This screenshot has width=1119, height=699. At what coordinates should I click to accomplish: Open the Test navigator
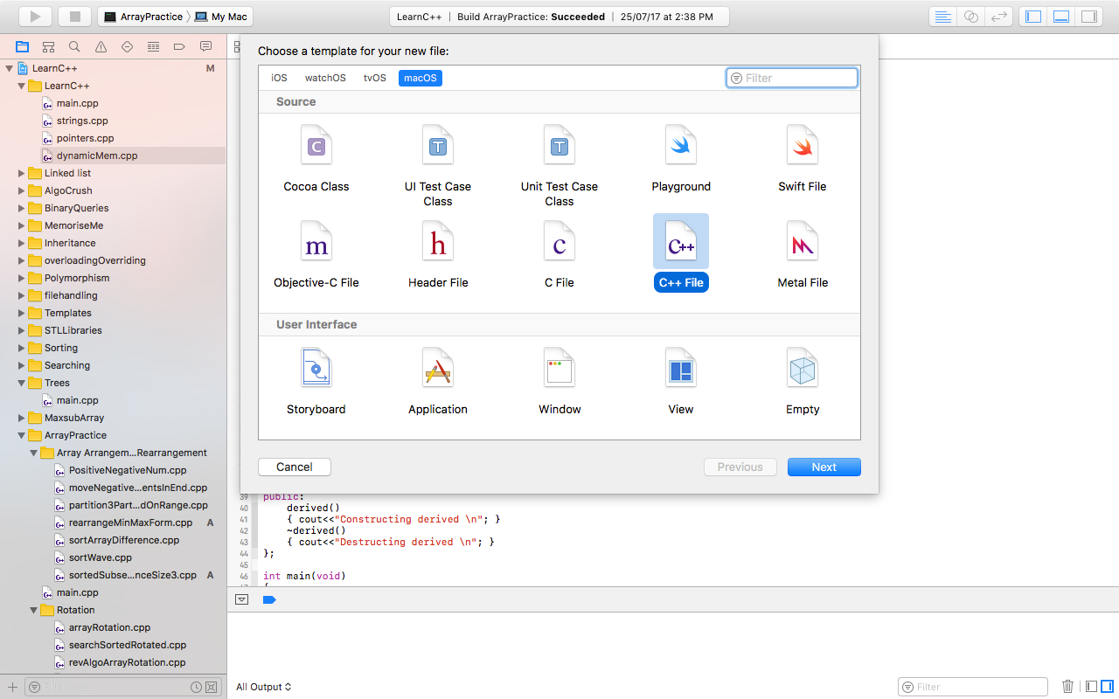(127, 46)
